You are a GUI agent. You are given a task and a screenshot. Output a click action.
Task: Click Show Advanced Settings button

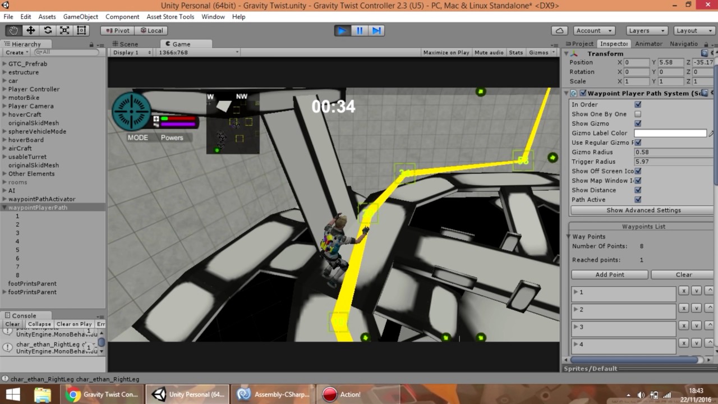coord(642,210)
